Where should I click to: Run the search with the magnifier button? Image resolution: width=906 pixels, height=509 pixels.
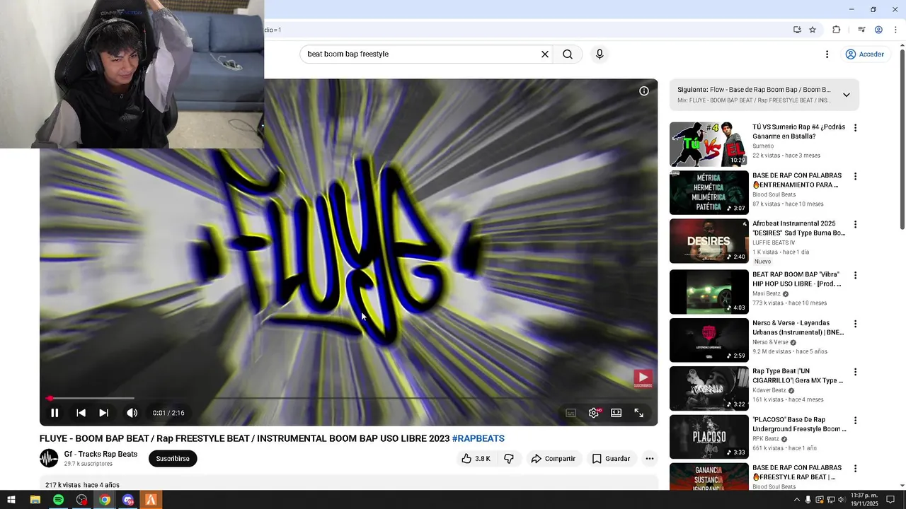coord(568,54)
